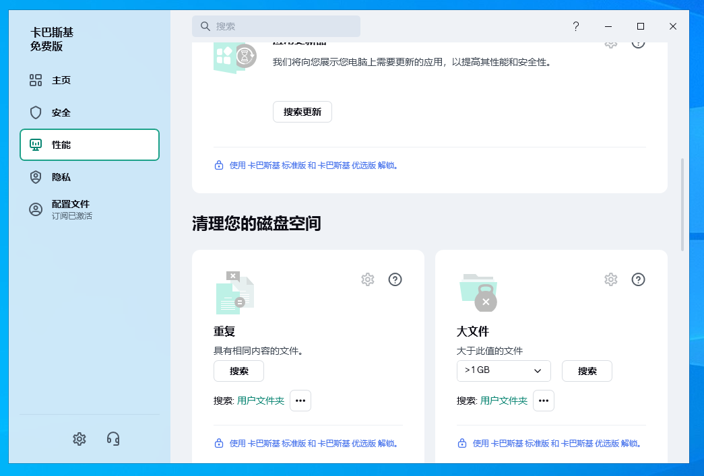Click the 搜索更新 button
The height and width of the screenshot is (476, 704).
(x=302, y=112)
